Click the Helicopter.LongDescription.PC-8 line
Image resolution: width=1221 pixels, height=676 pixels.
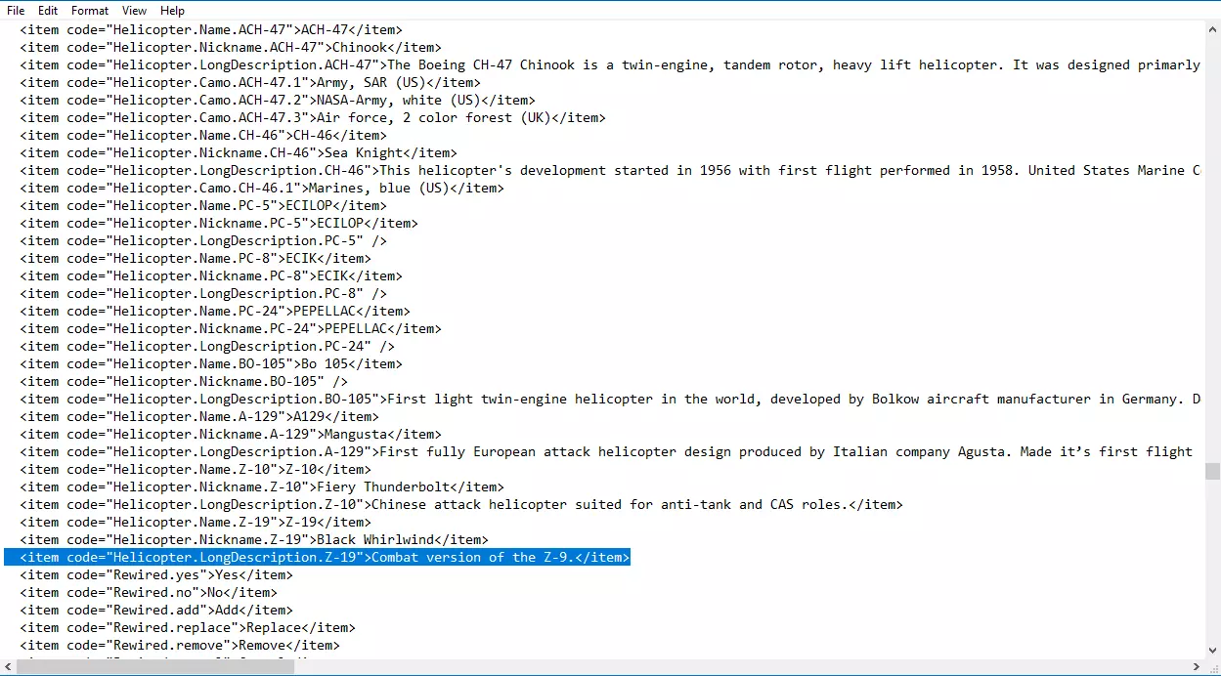coord(203,294)
